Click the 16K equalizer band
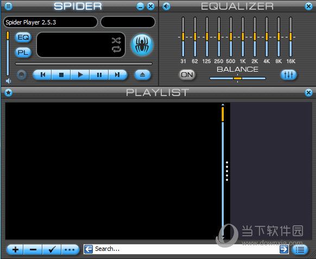316x259 pixels. click(290, 37)
